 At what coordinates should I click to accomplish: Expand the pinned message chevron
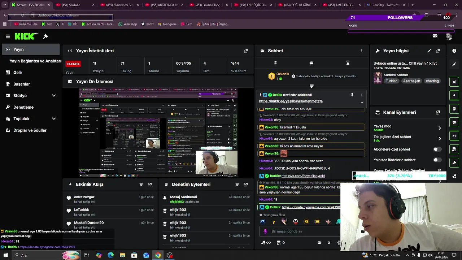pos(362,103)
